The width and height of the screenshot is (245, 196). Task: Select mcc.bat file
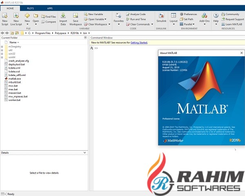click(13, 86)
